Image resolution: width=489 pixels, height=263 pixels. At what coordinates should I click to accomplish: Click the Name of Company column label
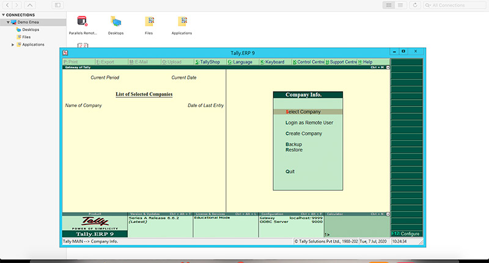point(83,105)
